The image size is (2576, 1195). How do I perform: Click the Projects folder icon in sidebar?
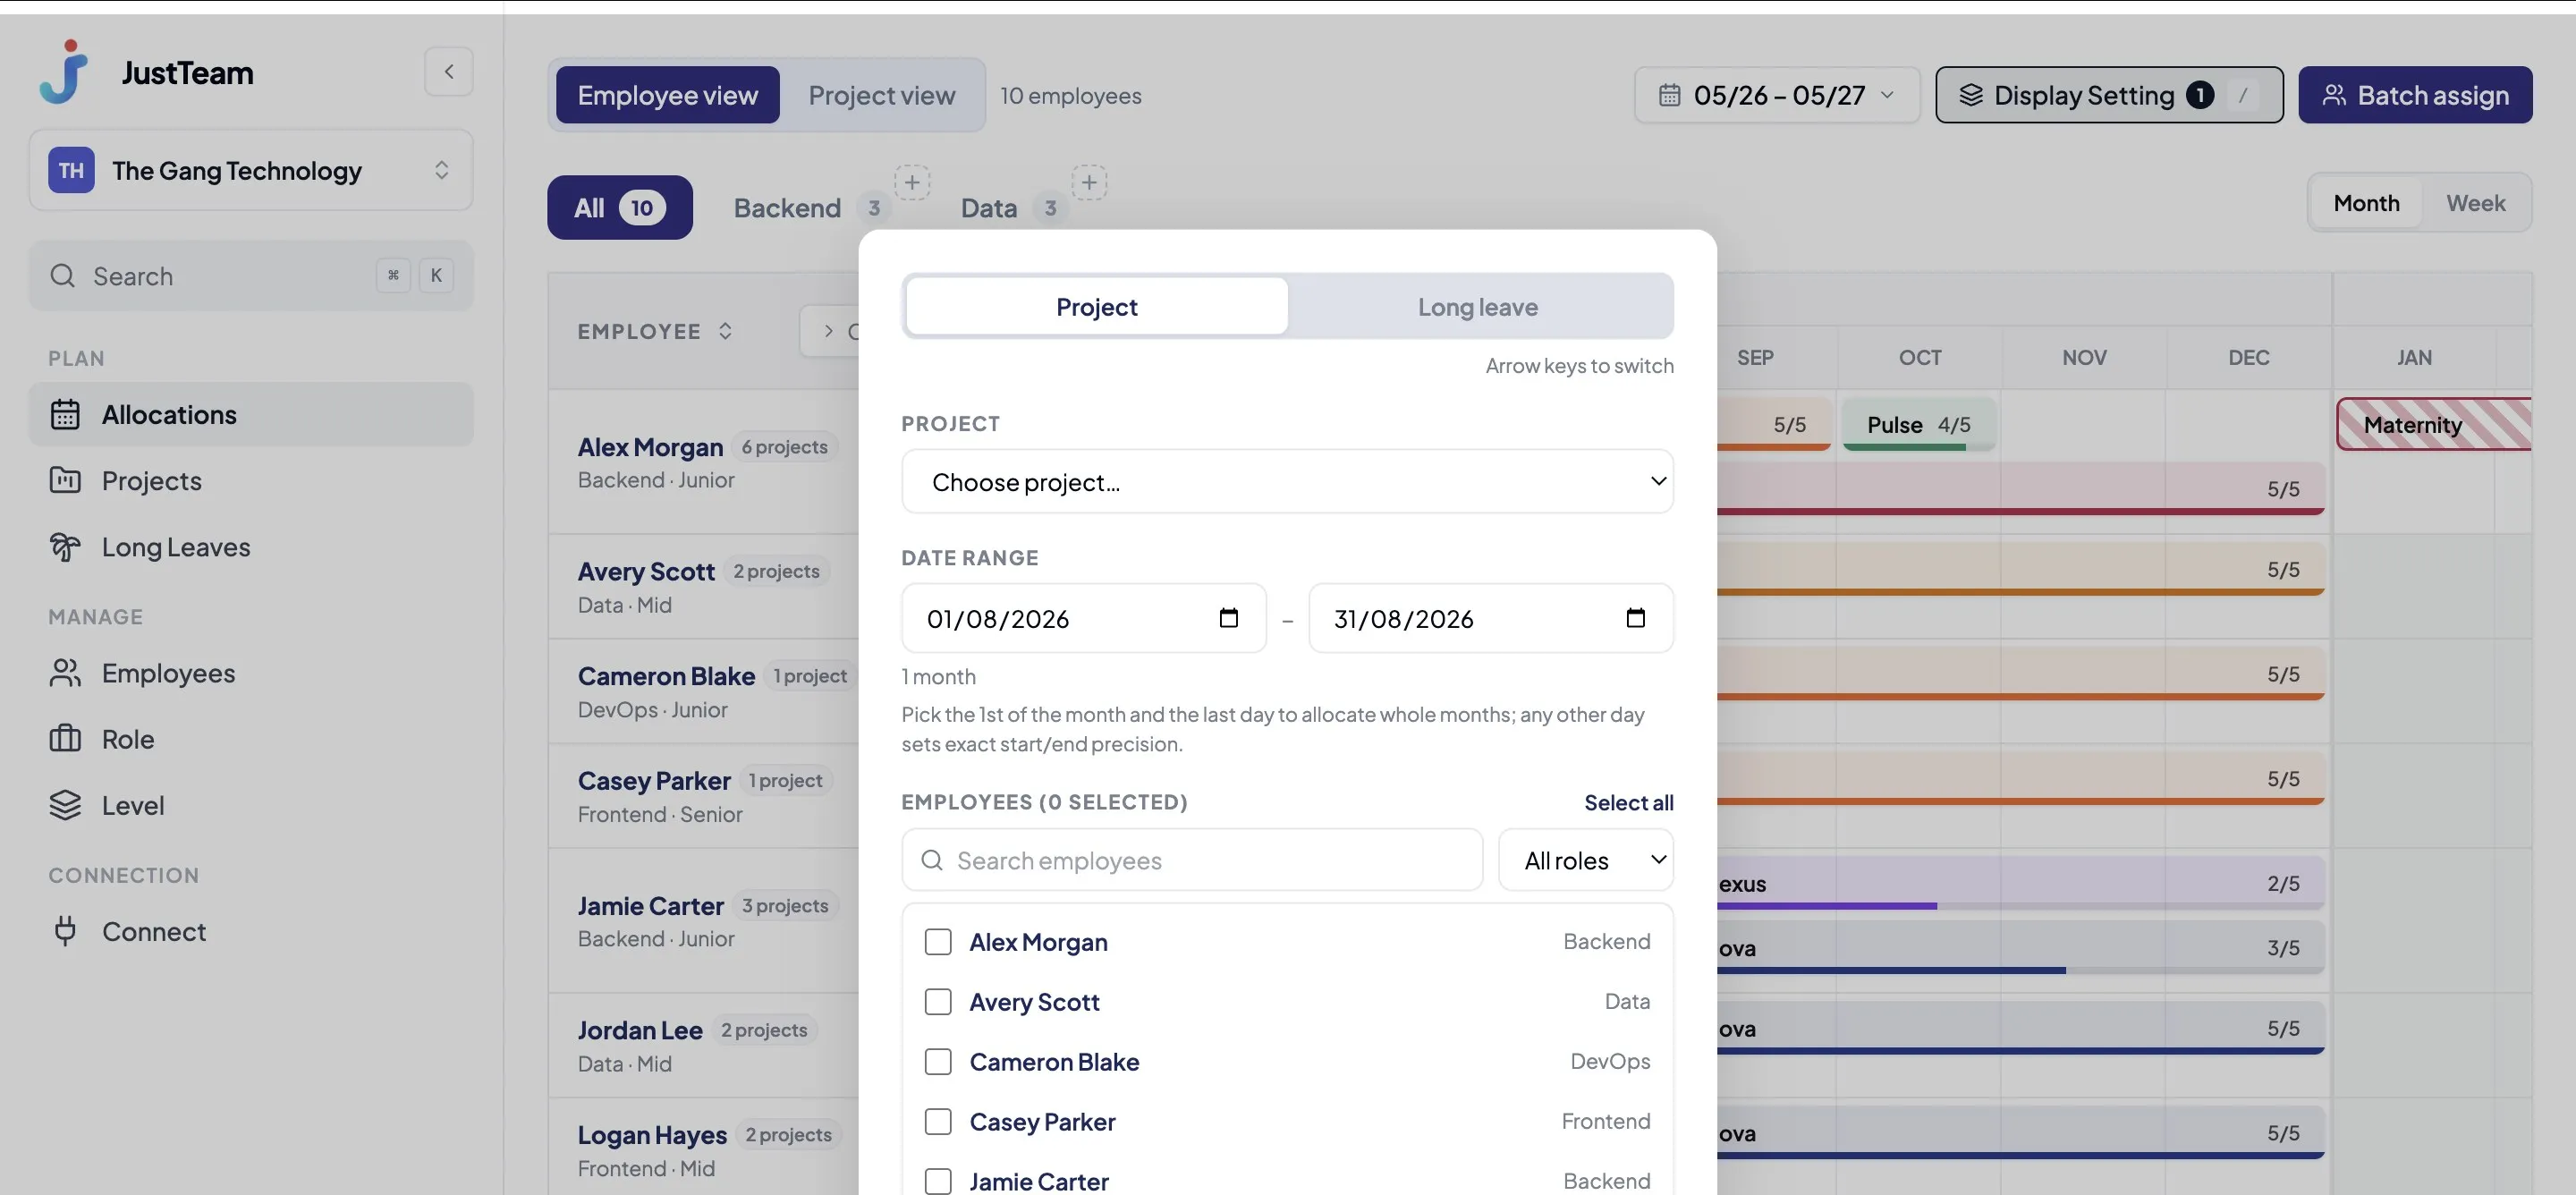pyautogui.click(x=65, y=480)
